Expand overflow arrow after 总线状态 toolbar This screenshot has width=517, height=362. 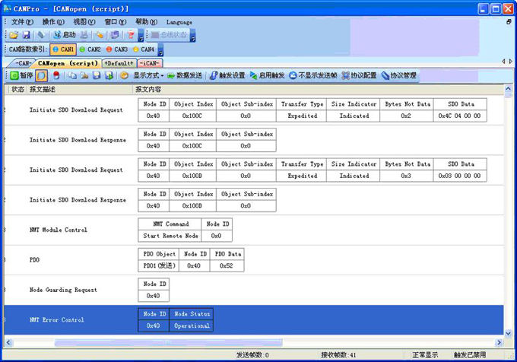tap(192, 36)
